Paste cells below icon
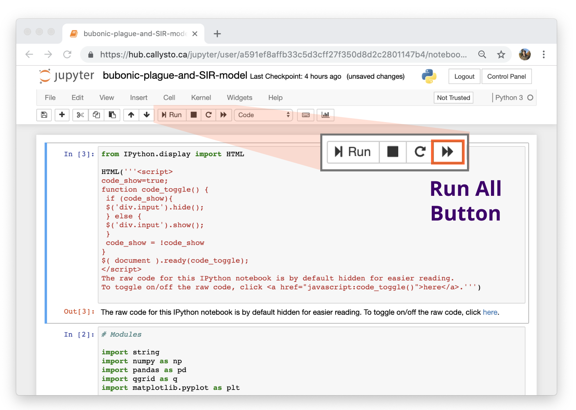 112,115
